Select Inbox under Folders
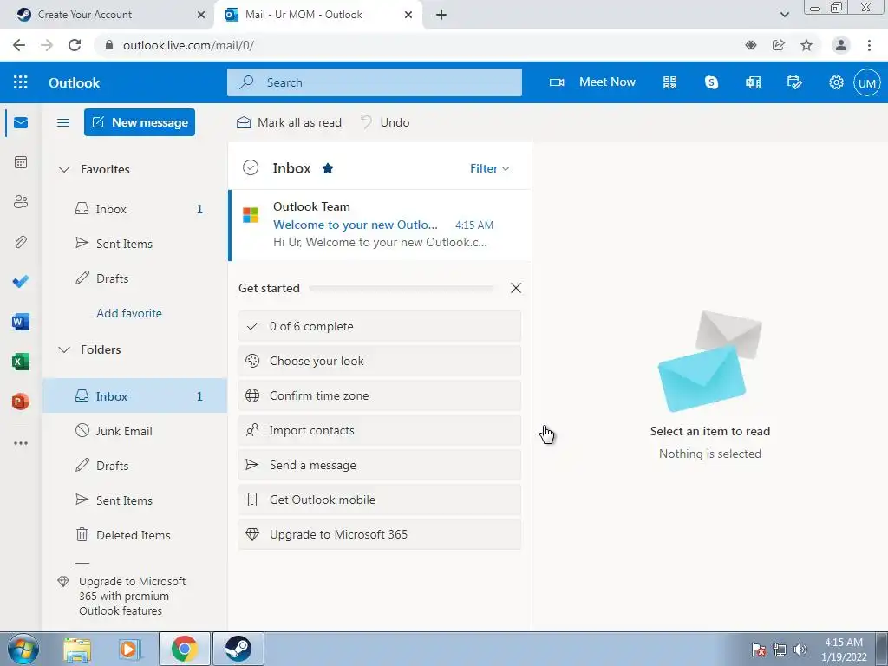This screenshot has height=666, width=888. tap(134, 395)
